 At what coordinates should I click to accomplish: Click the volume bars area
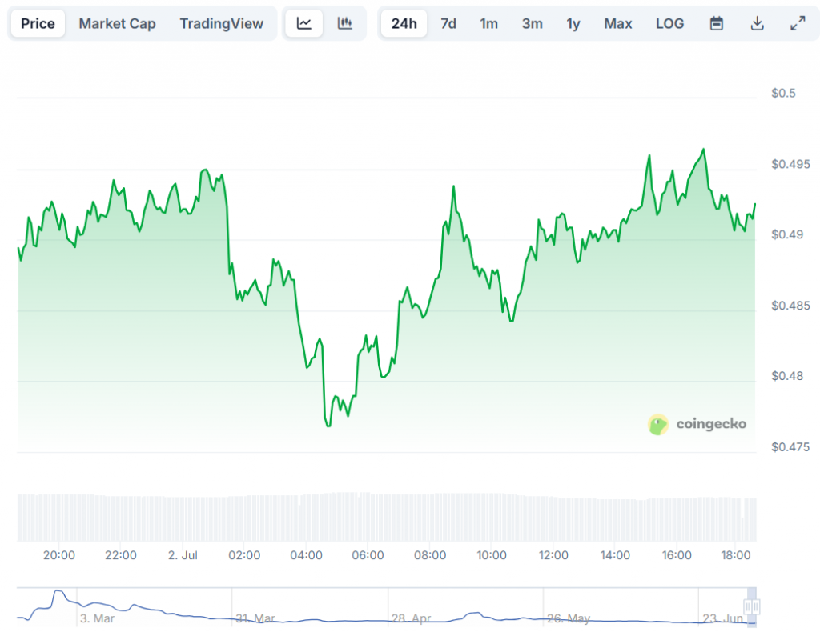(x=384, y=518)
